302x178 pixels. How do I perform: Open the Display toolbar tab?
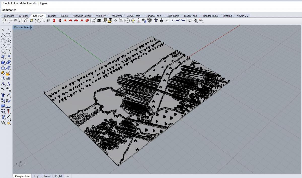point(52,16)
